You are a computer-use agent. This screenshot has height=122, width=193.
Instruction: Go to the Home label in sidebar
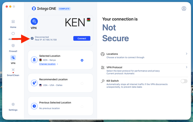(13, 27)
